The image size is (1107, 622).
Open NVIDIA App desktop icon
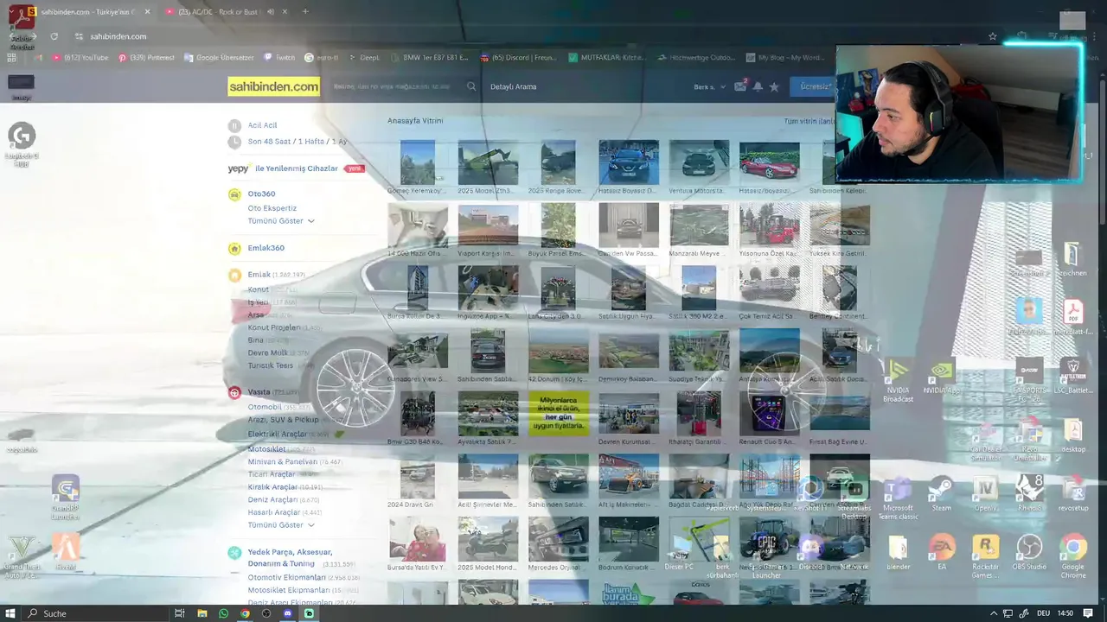click(x=941, y=378)
